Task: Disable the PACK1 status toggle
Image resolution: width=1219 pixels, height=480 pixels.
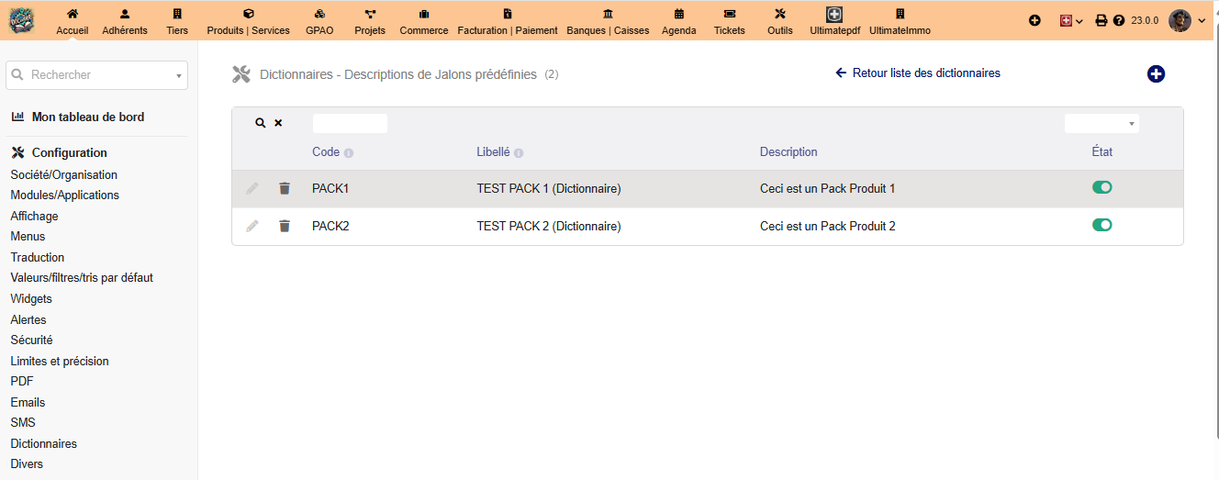Action: tap(1102, 187)
